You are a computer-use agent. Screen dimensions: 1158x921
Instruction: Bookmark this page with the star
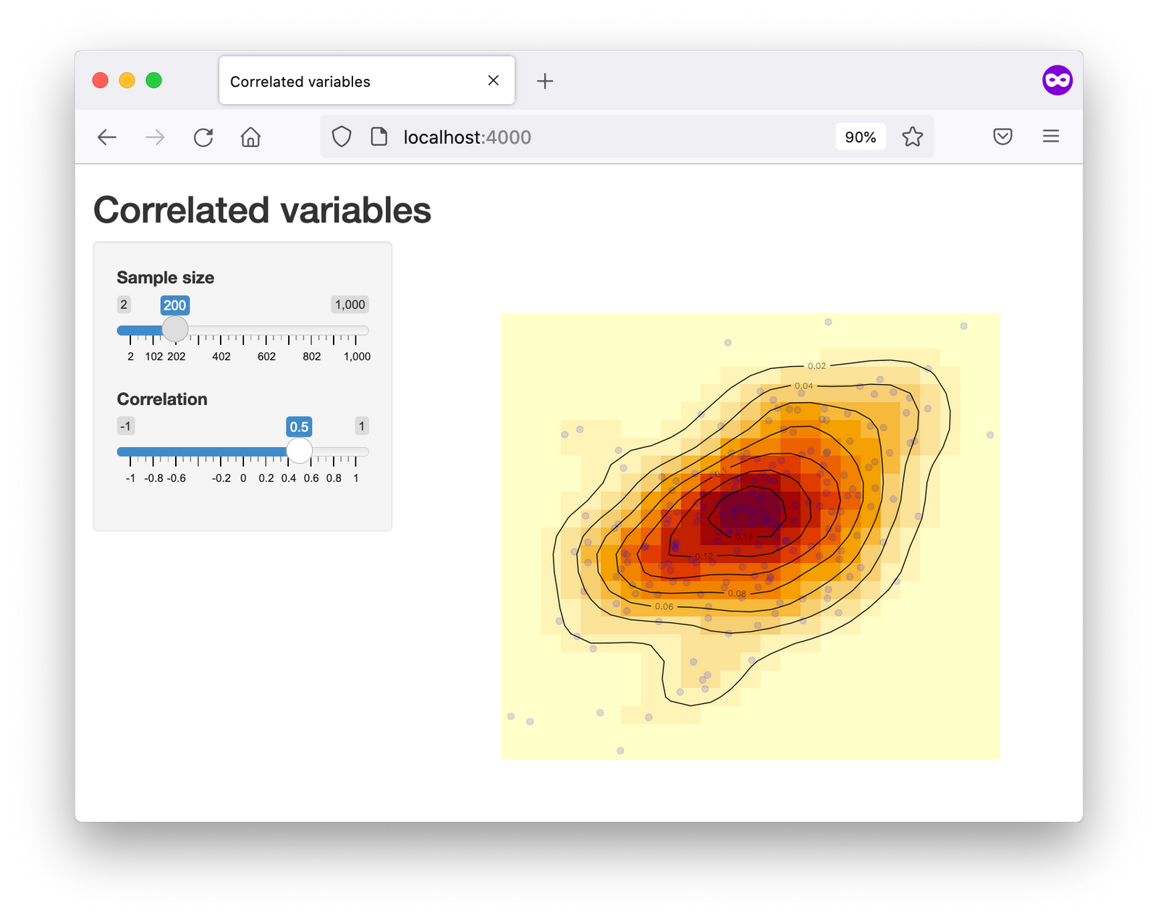pos(912,137)
